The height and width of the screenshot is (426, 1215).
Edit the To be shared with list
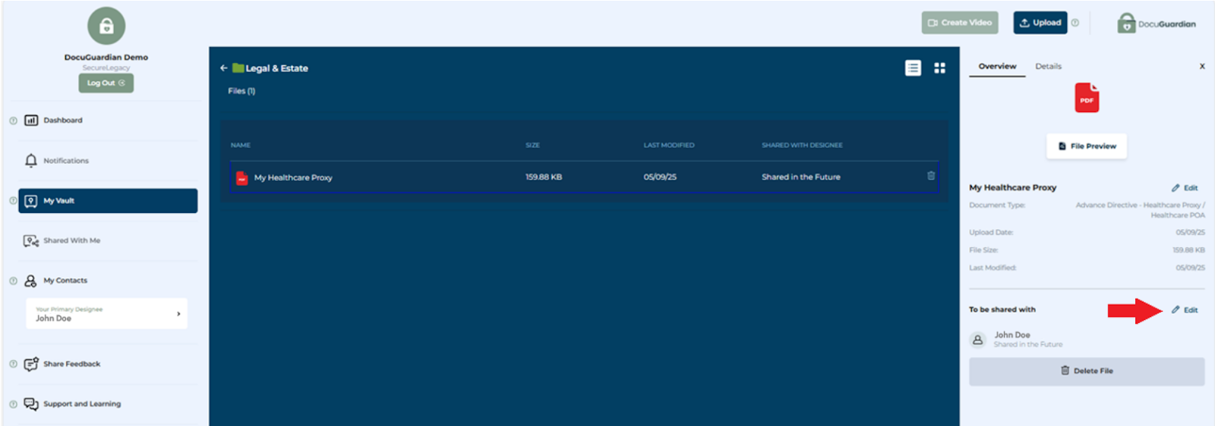tap(1185, 310)
